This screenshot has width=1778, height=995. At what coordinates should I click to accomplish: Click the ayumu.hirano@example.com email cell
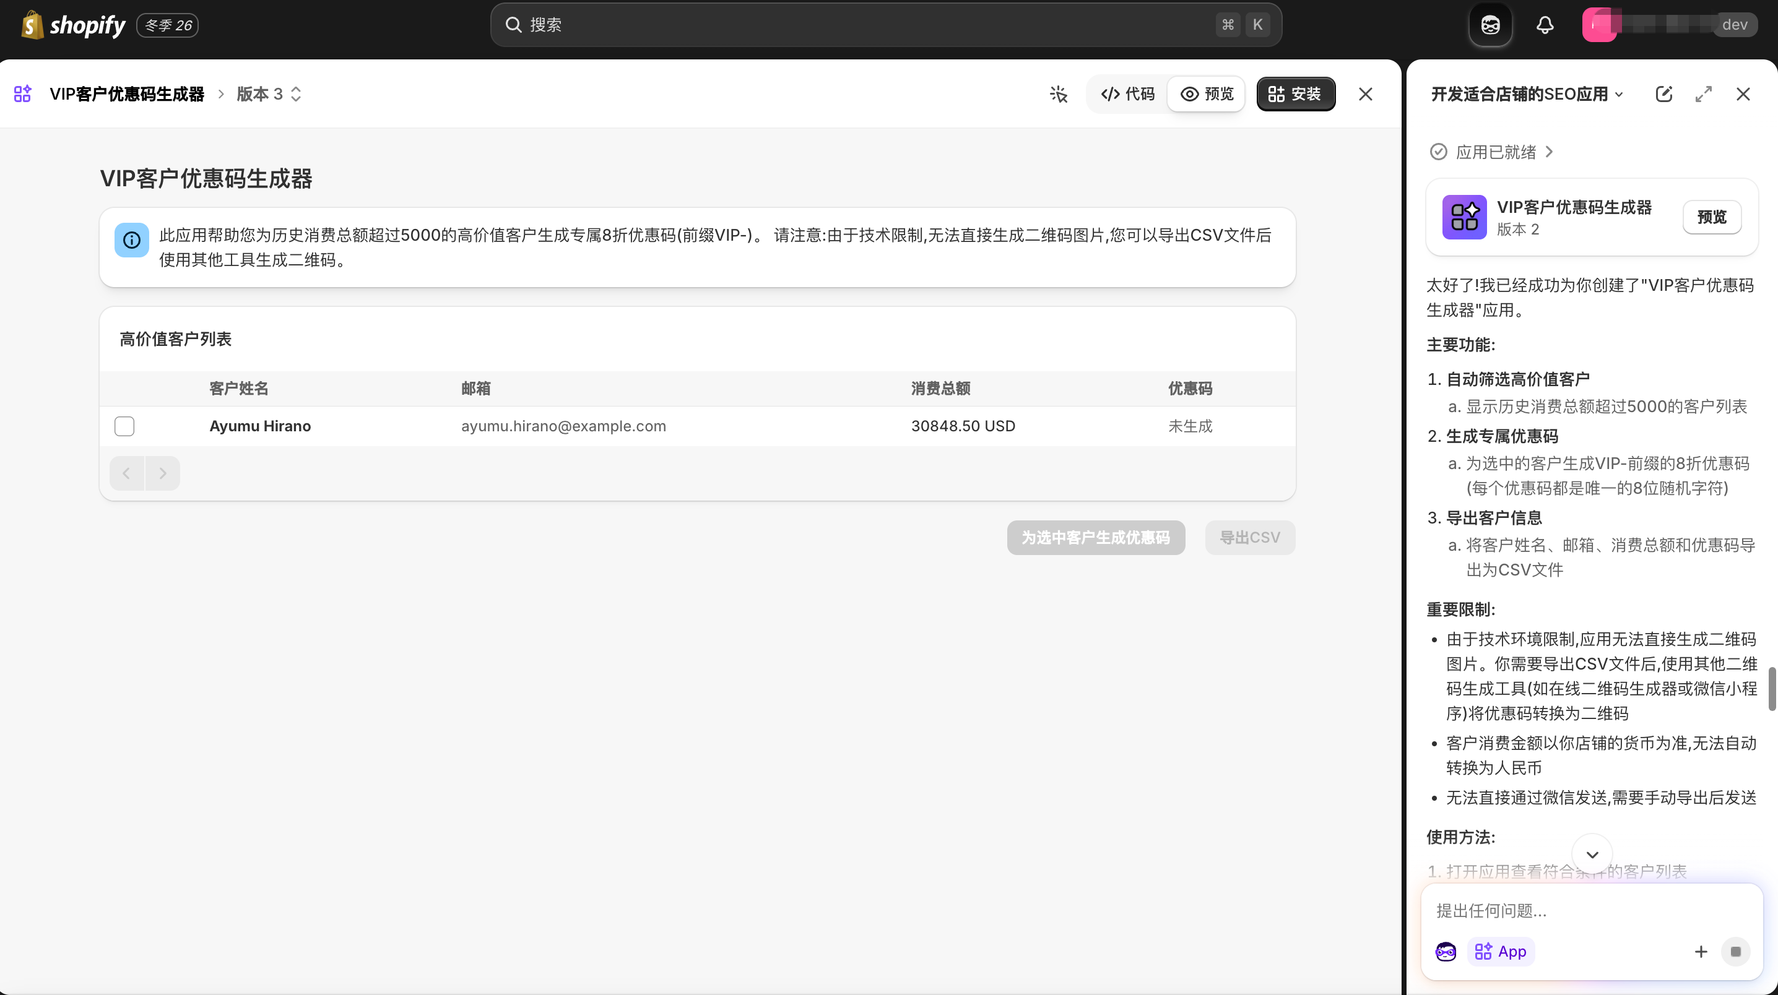[564, 426]
